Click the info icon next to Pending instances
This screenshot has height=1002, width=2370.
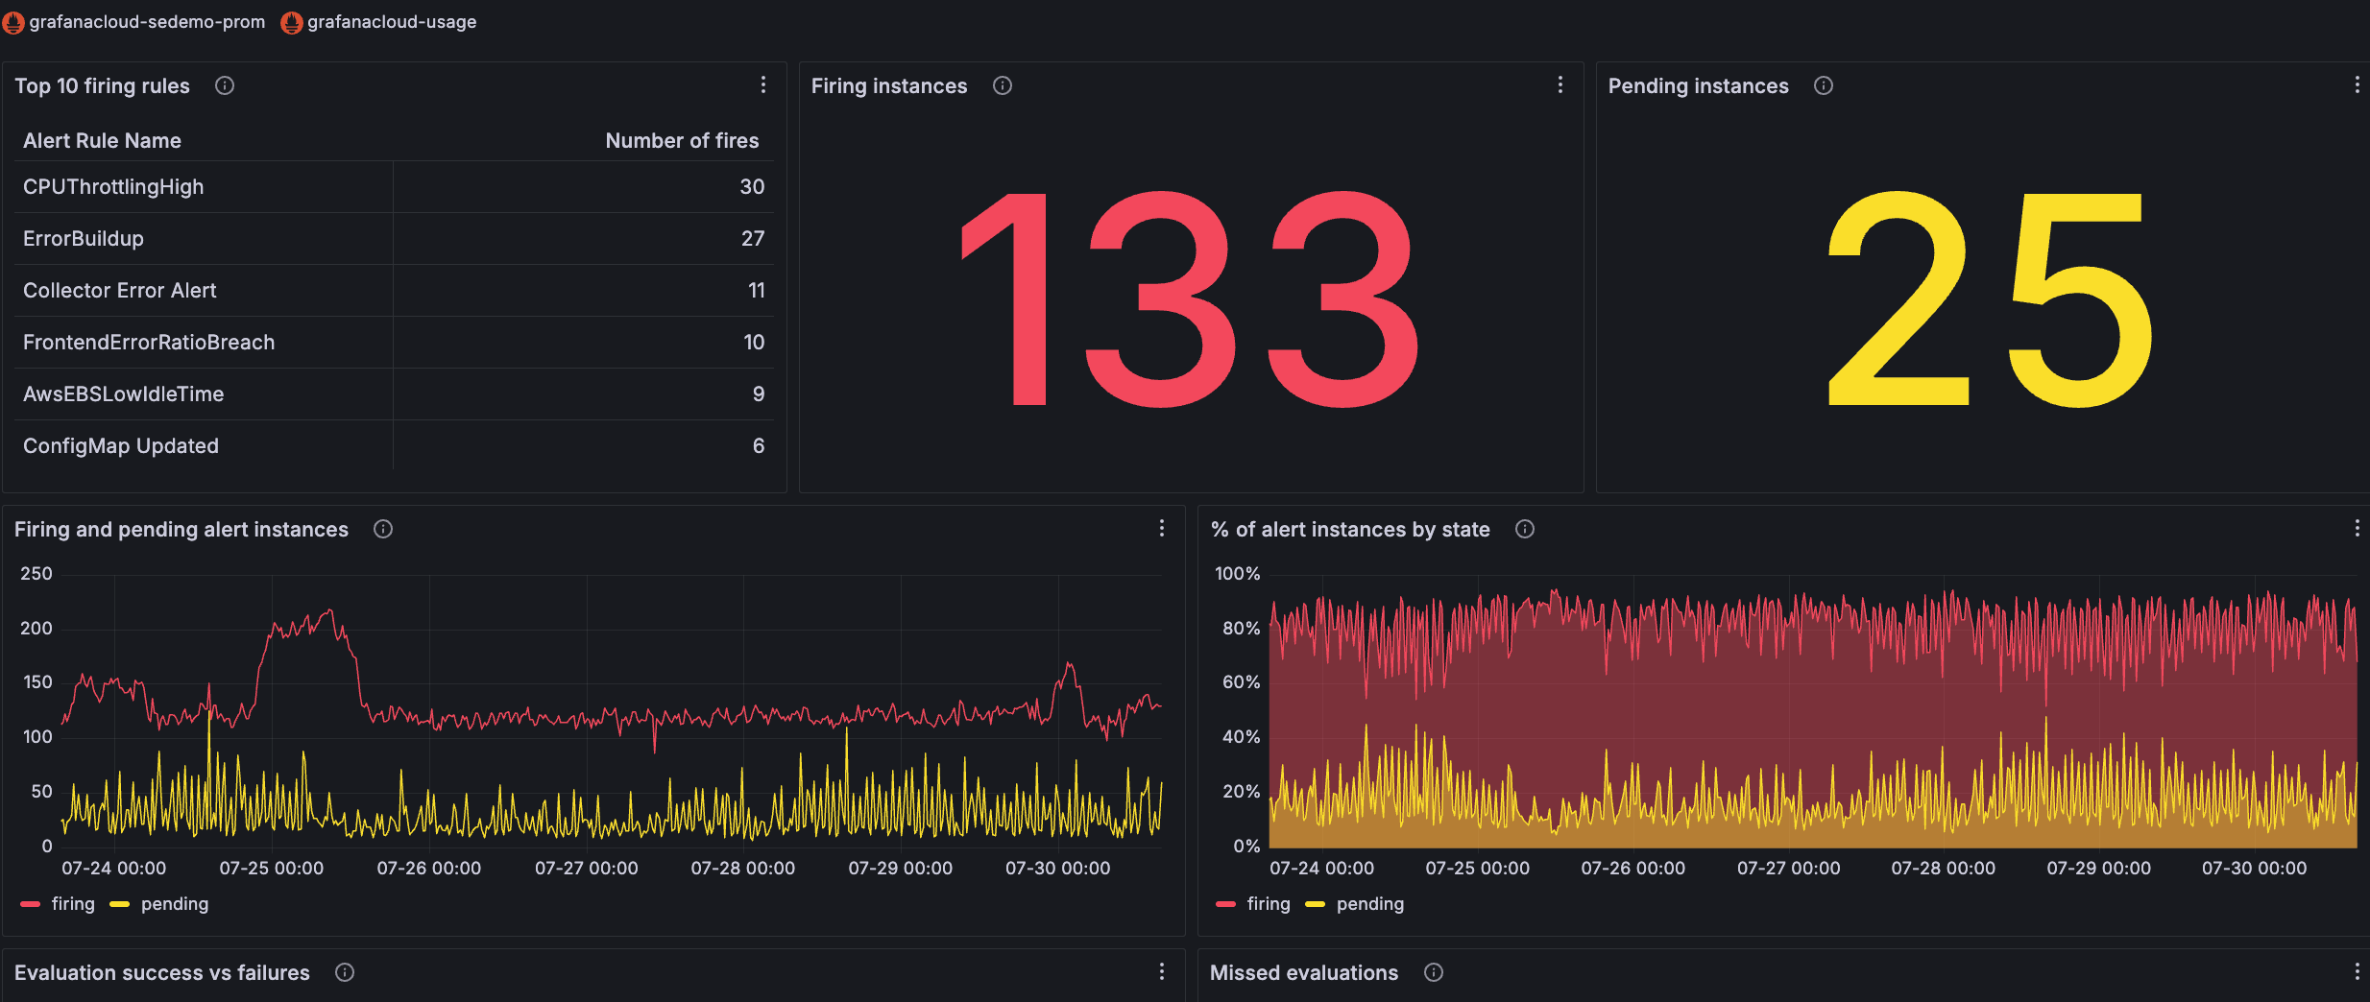[x=1824, y=85]
